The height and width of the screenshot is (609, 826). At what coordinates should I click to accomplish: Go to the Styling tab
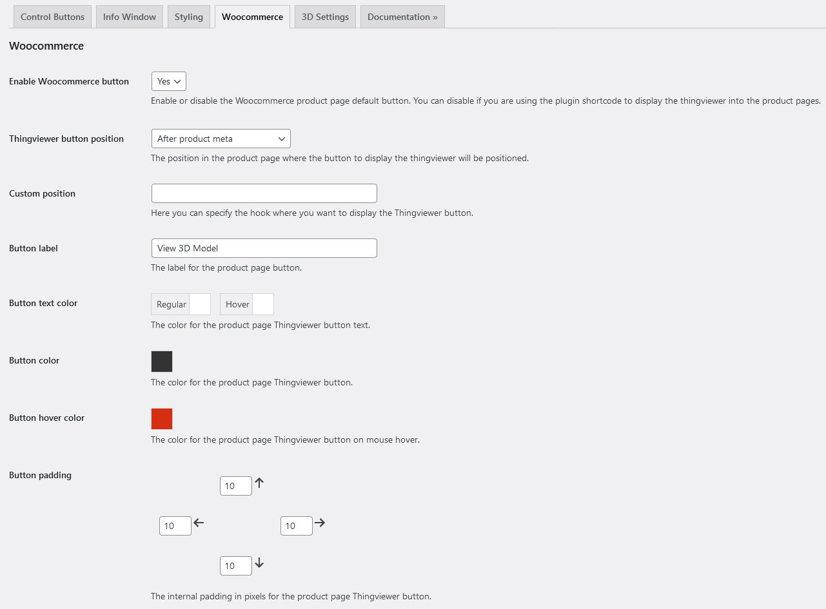189,17
